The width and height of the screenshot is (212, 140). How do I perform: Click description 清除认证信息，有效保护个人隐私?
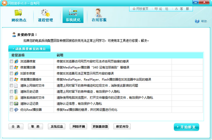tap(79, 103)
